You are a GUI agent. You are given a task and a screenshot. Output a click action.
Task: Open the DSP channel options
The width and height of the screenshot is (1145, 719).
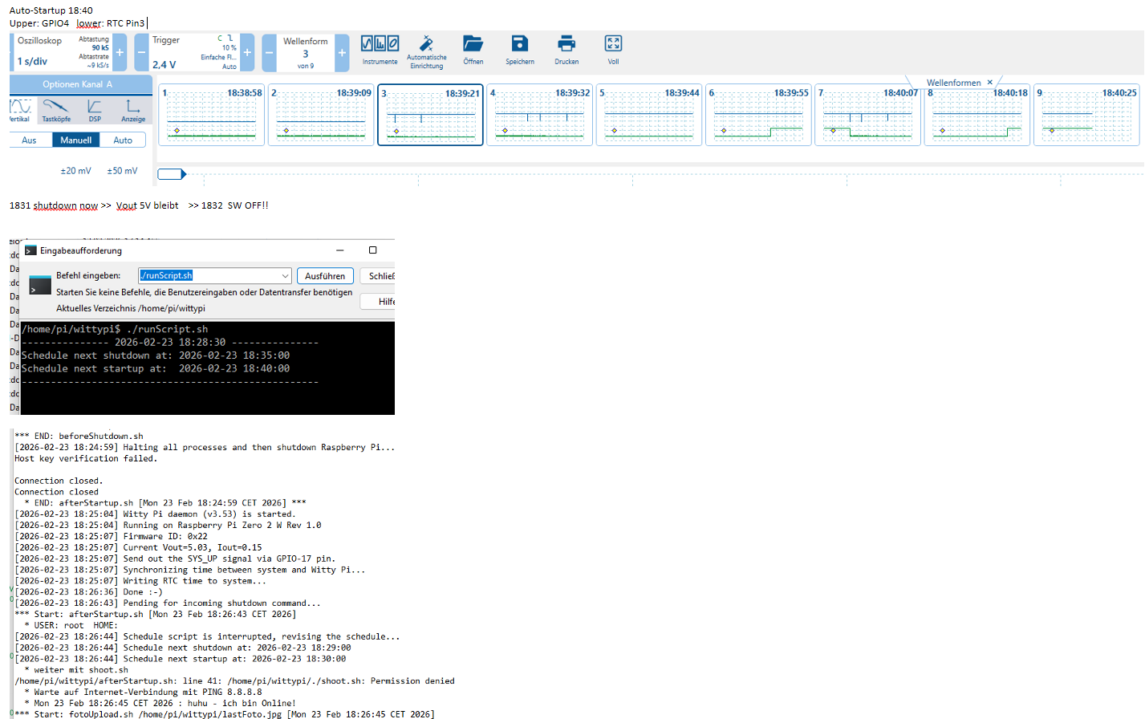pos(95,109)
